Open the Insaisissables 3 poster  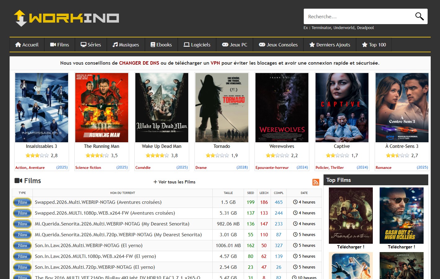[41, 108]
